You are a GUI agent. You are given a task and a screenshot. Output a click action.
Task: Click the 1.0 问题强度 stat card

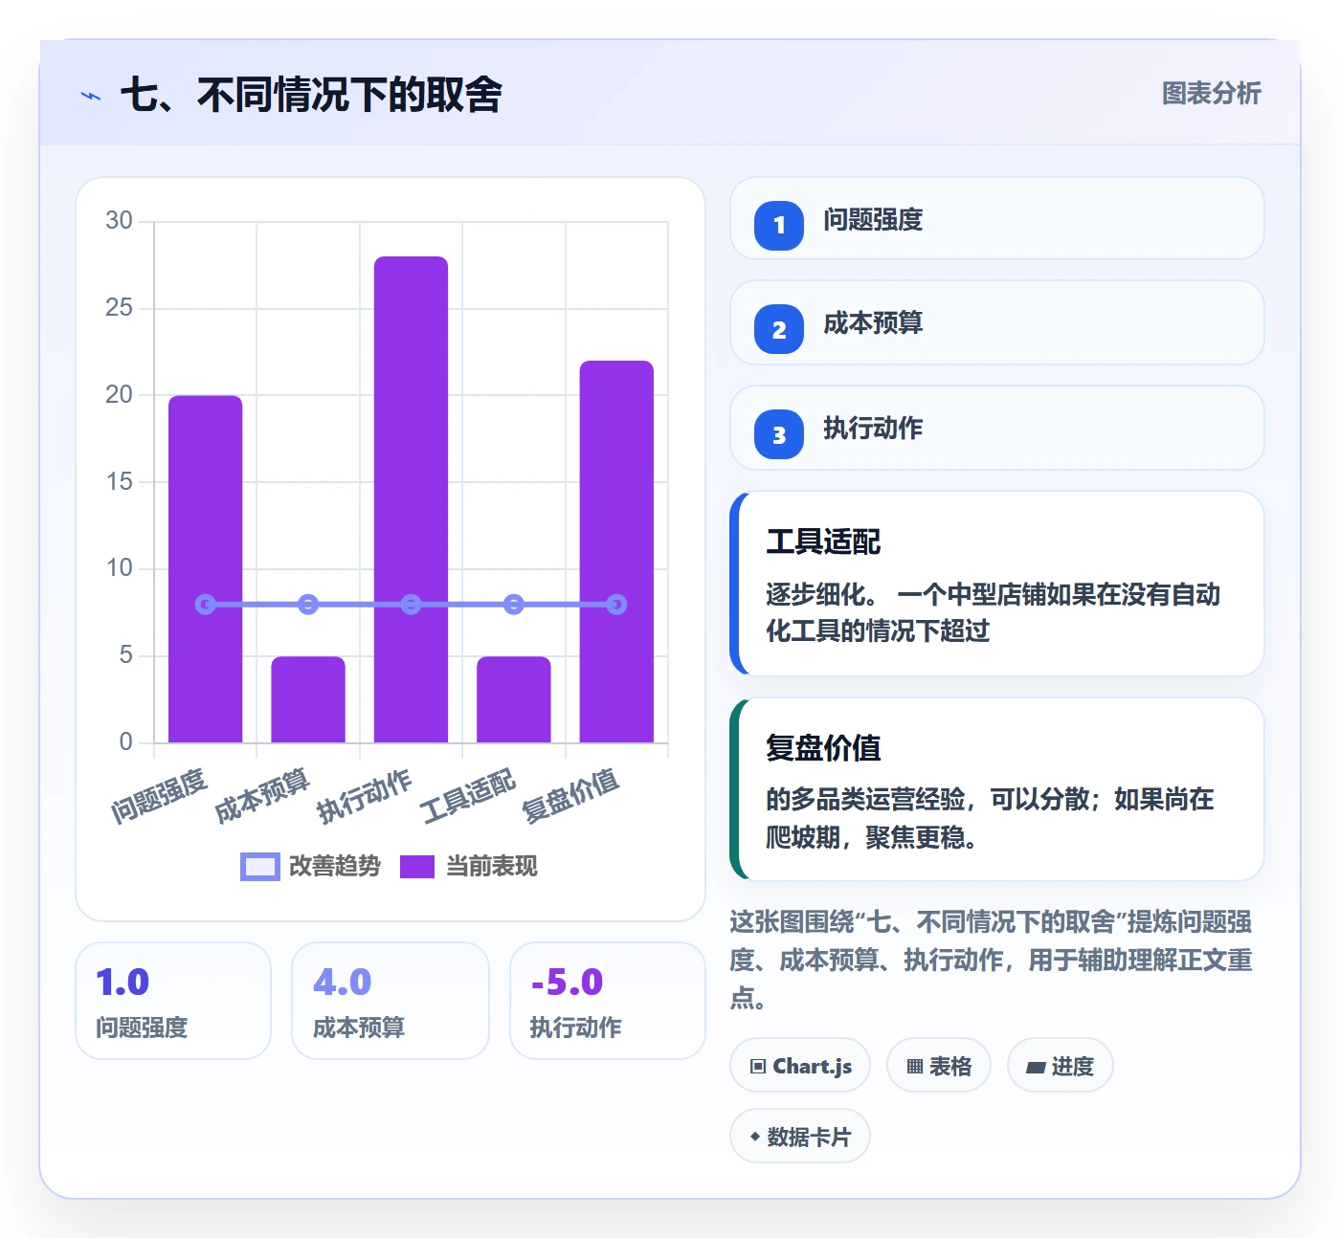(173, 1001)
